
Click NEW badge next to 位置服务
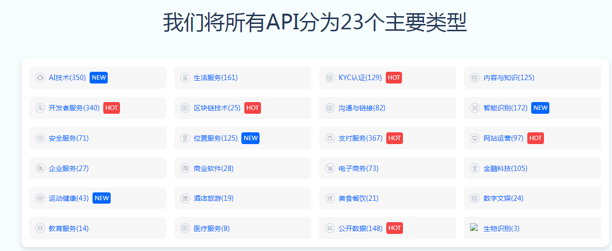(250, 138)
